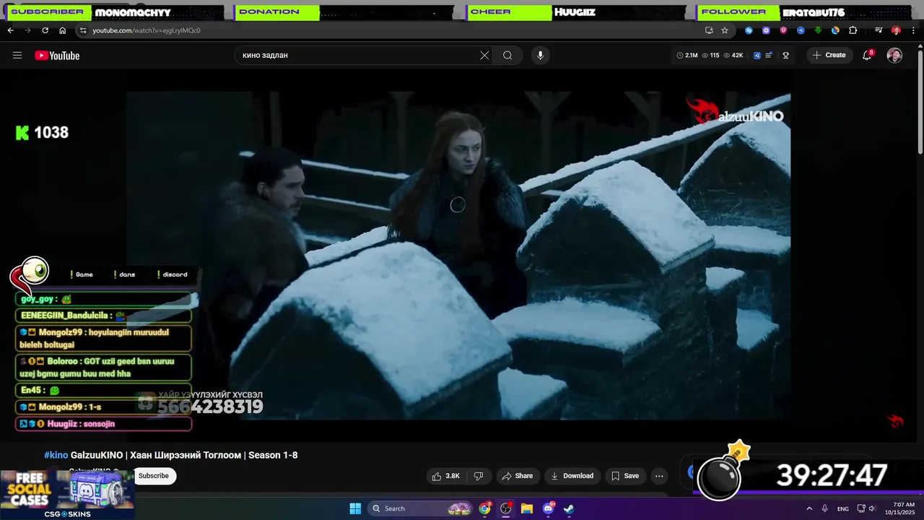Open File Explorer from the taskbar
This screenshot has width=924, height=520.
pos(527,508)
